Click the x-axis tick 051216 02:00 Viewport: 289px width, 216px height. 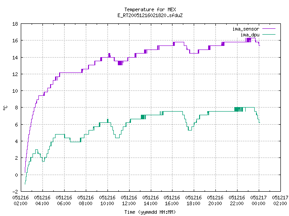click(x=21, y=200)
